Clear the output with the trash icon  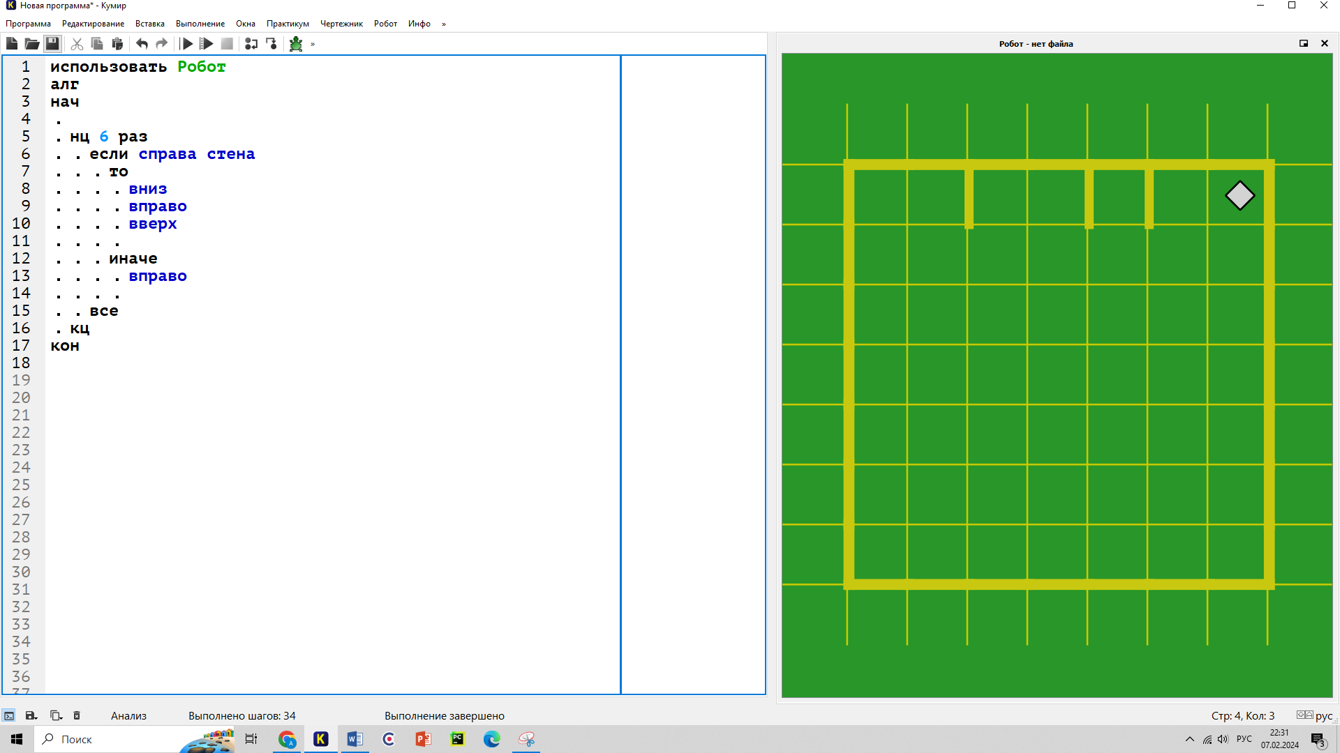pos(77,715)
